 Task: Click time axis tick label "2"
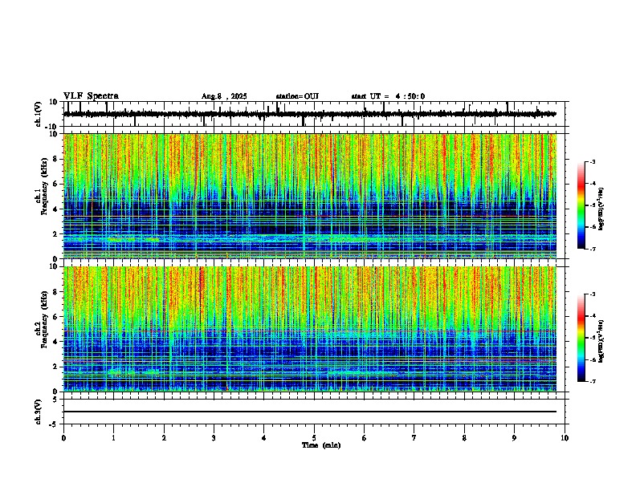coord(164,438)
